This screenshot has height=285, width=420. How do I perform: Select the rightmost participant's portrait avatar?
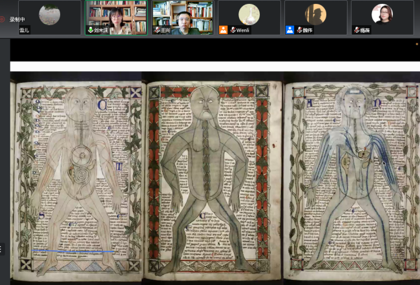coord(383,14)
